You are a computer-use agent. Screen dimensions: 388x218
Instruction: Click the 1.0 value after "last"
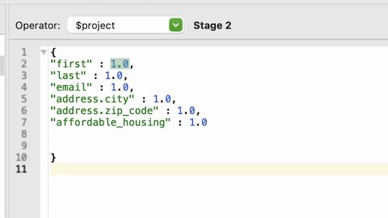pos(113,75)
